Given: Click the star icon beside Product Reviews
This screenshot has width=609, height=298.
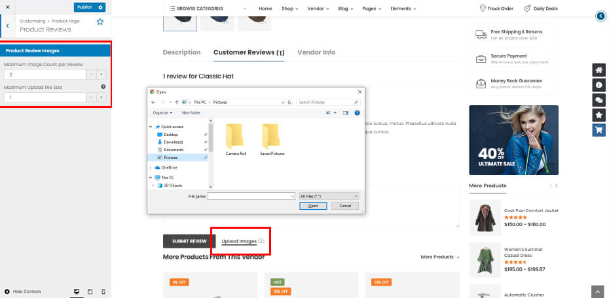Looking at the screenshot, I should coord(100,22).
